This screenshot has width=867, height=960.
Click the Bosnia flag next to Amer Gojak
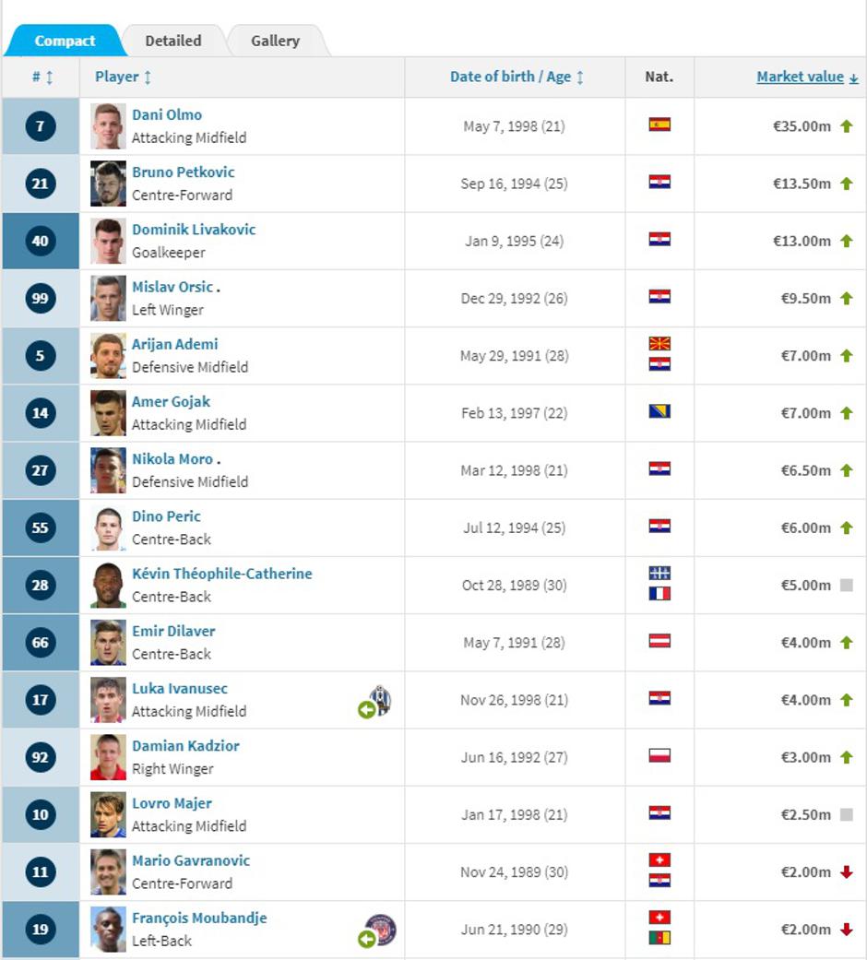pyautogui.click(x=659, y=411)
